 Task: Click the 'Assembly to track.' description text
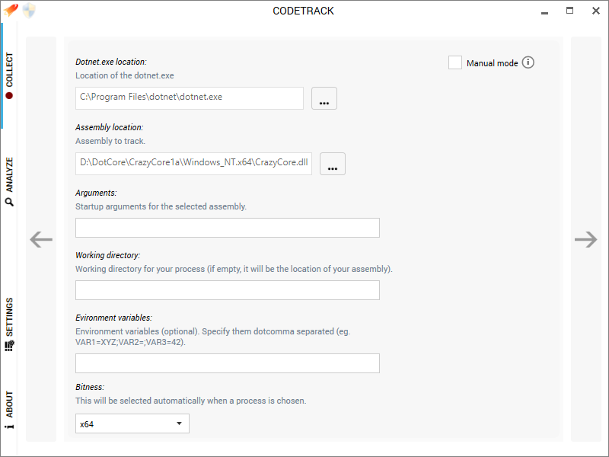coord(110,141)
